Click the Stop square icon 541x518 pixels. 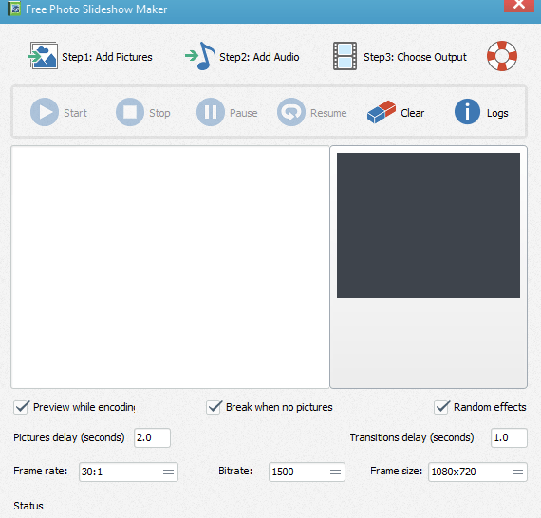click(130, 112)
